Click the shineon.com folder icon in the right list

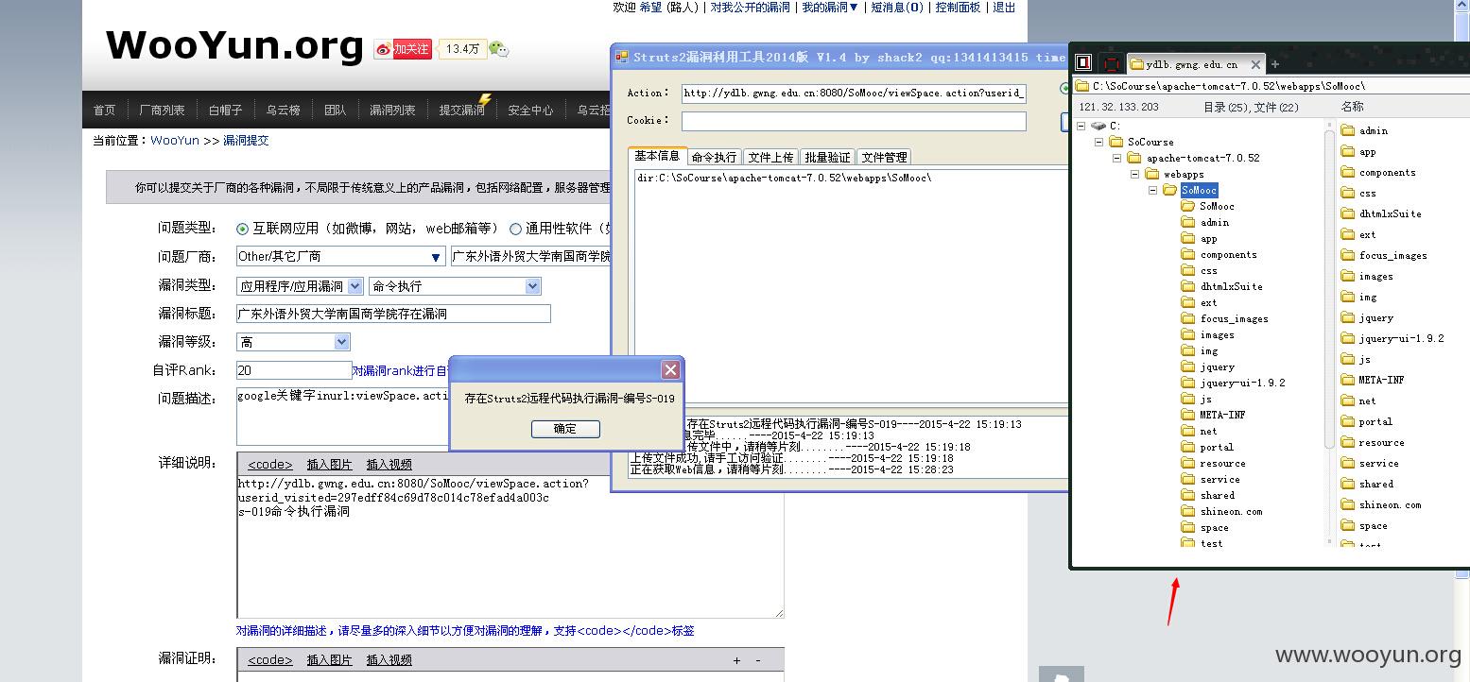point(1348,504)
